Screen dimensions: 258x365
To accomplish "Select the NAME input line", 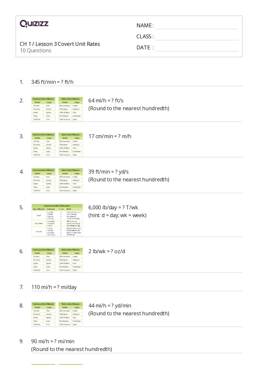I will tap(197, 26).
